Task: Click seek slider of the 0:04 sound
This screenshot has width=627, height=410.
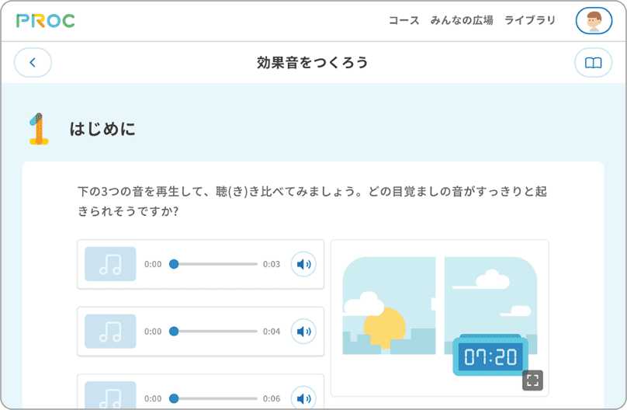Action: pos(213,332)
